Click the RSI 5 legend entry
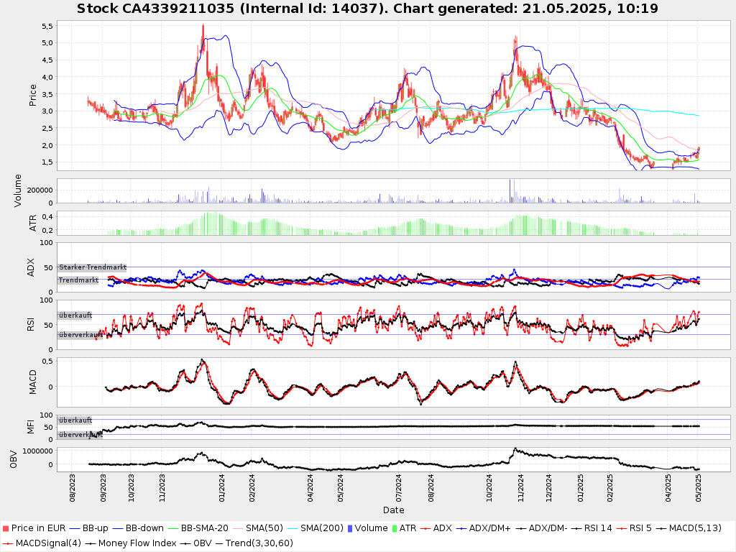736x552 pixels. click(634, 528)
